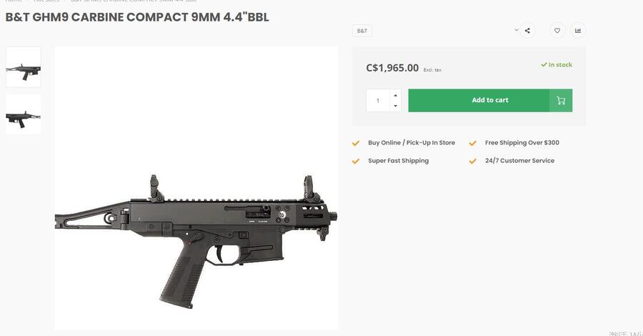Expand the small chevron next to share

[x=517, y=30]
